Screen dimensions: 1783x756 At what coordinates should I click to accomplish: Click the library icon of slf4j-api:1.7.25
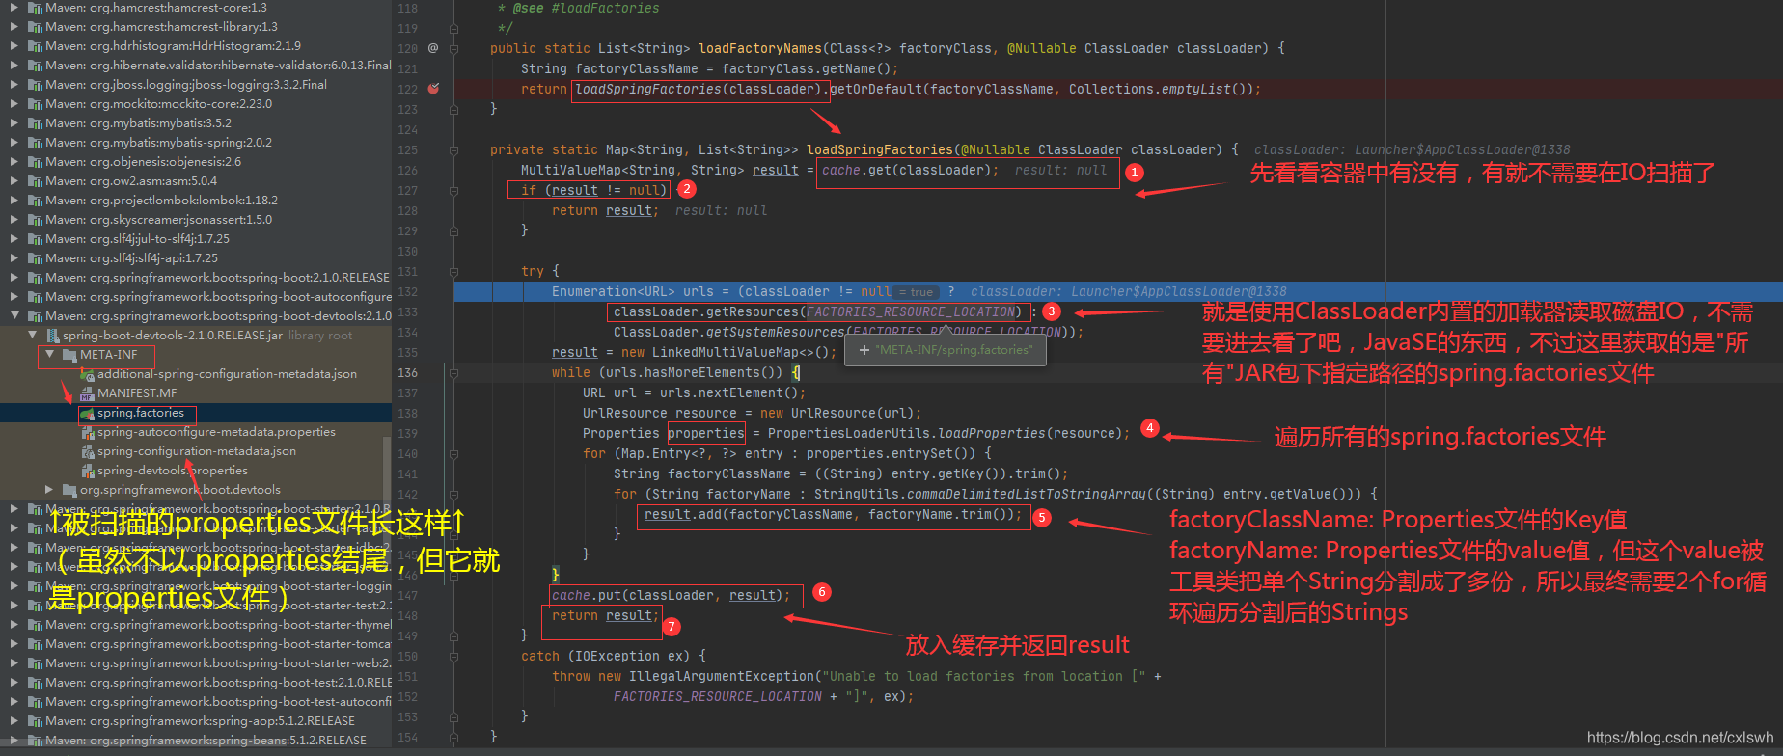coord(35,258)
